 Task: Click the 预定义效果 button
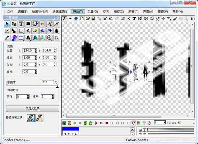pyautogui.click(x=32, y=108)
